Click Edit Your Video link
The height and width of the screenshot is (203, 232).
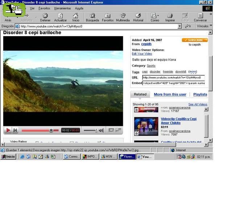142,54
